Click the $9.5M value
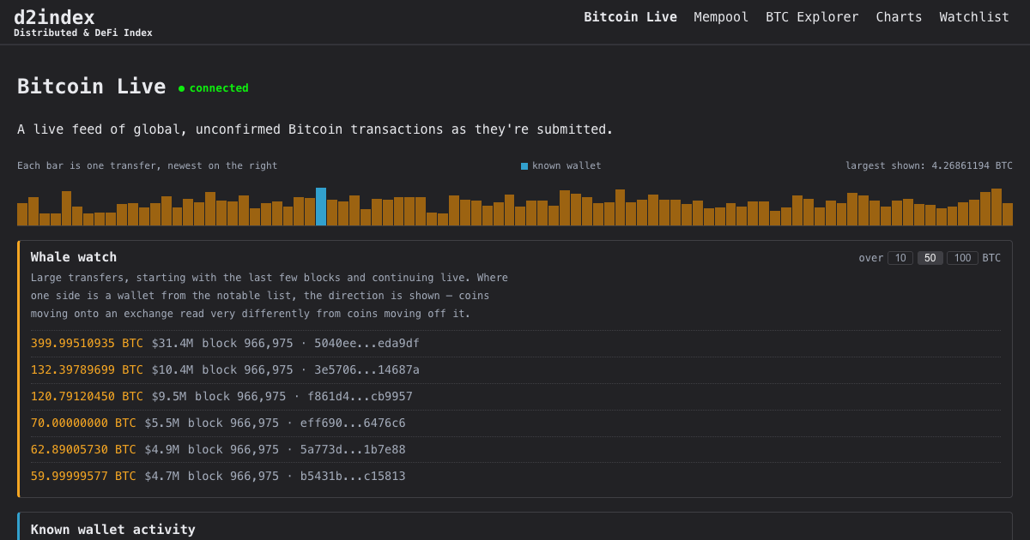The height and width of the screenshot is (540, 1030). tap(169, 397)
